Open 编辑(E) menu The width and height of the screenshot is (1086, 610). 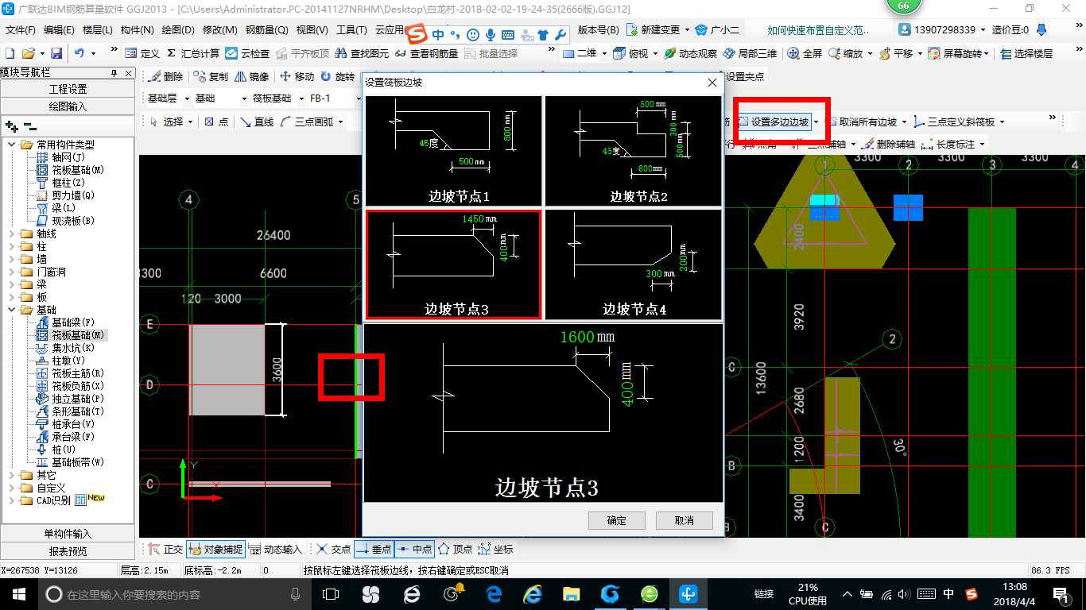(59, 30)
